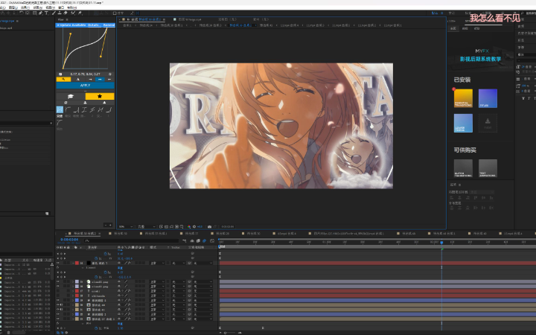The image size is (536, 335).
Task: Select the Pen tool
Action: pyautogui.click(x=40, y=13)
